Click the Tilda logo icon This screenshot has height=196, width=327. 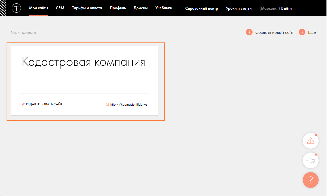(16, 8)
